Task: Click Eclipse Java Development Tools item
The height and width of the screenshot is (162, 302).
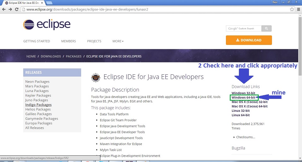Action: pyautogui.click(x=122, y=126)
